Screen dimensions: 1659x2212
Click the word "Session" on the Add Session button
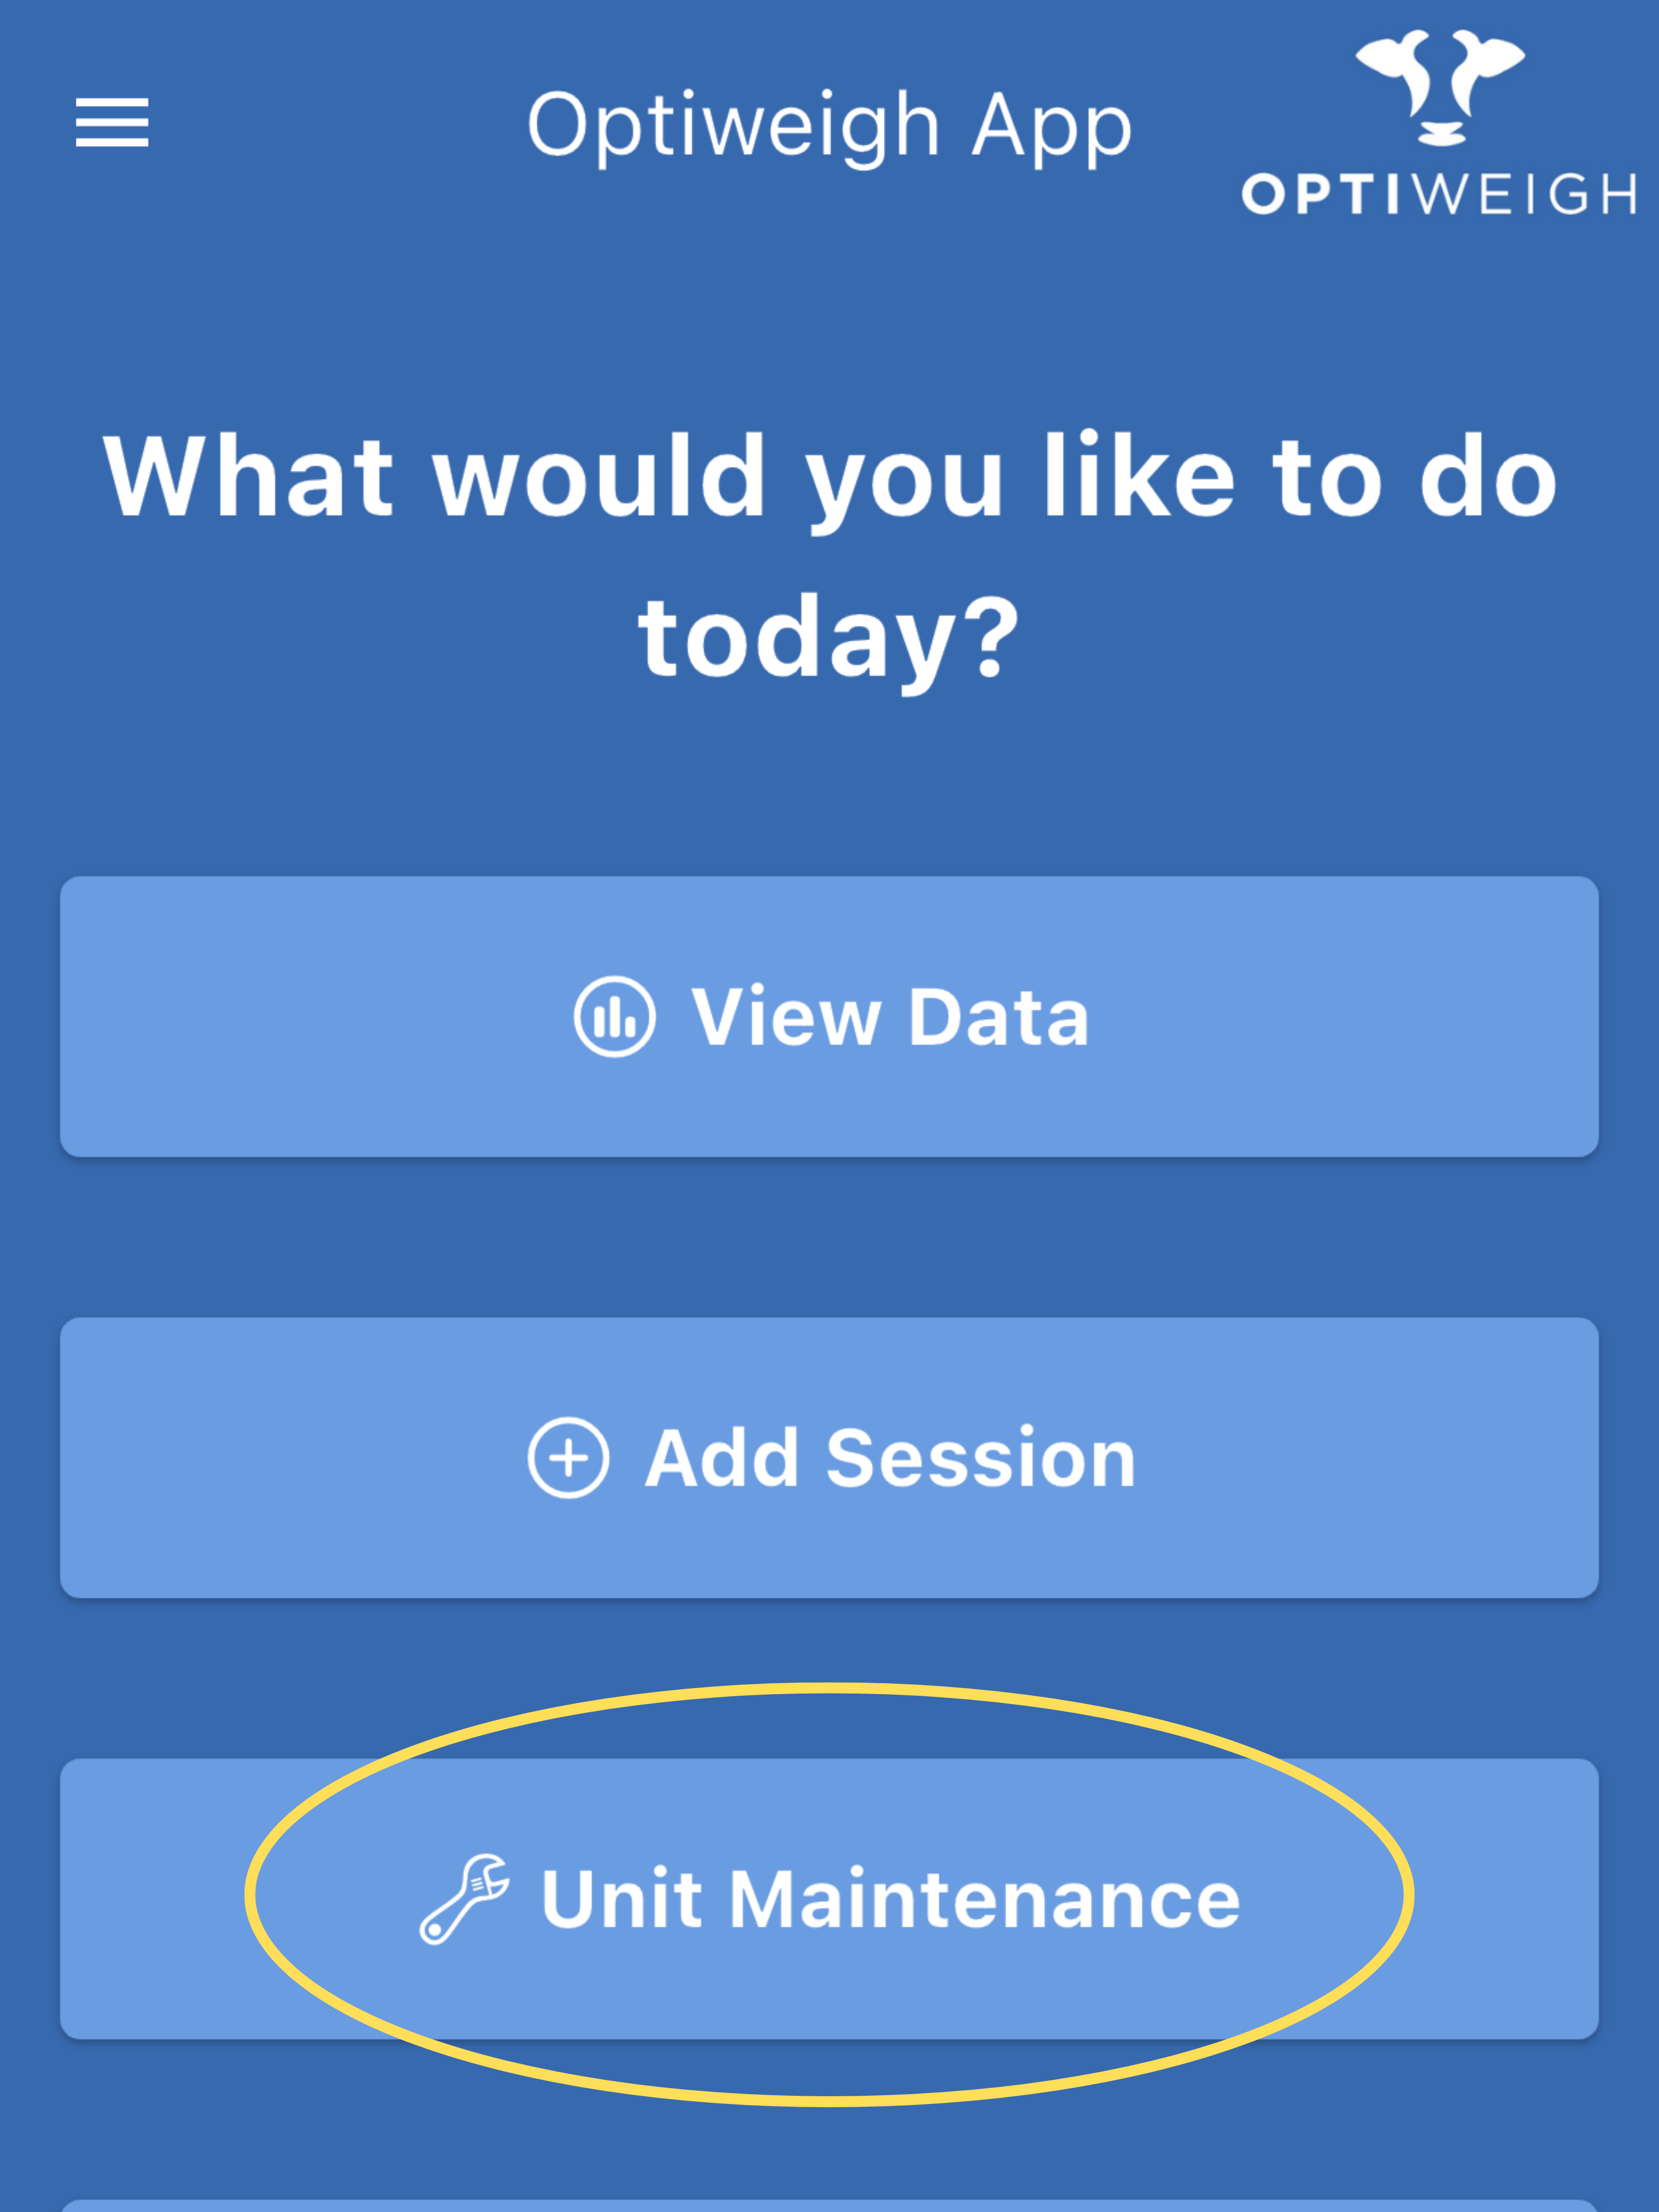coord(981,1458)
